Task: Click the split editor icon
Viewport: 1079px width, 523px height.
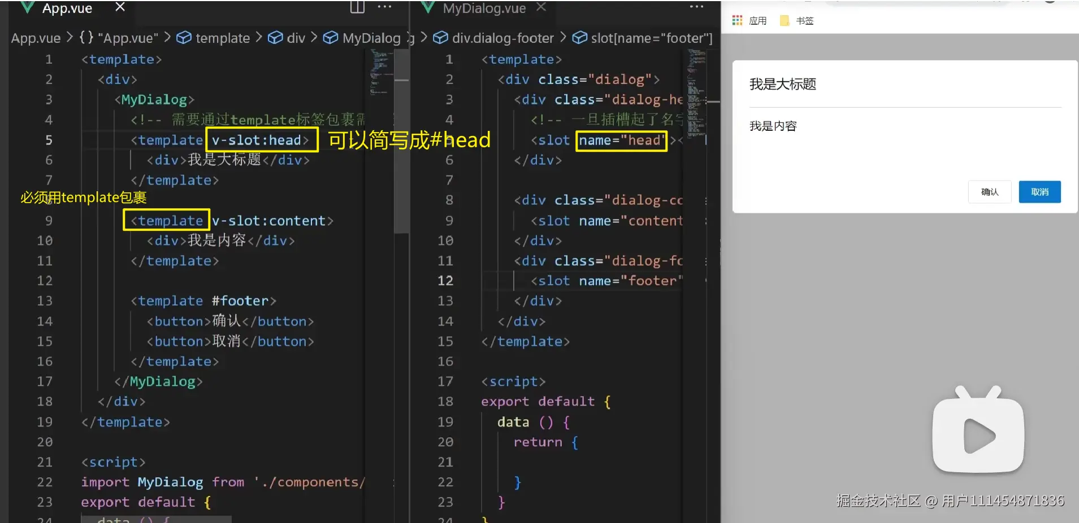Action: [357, 7]
